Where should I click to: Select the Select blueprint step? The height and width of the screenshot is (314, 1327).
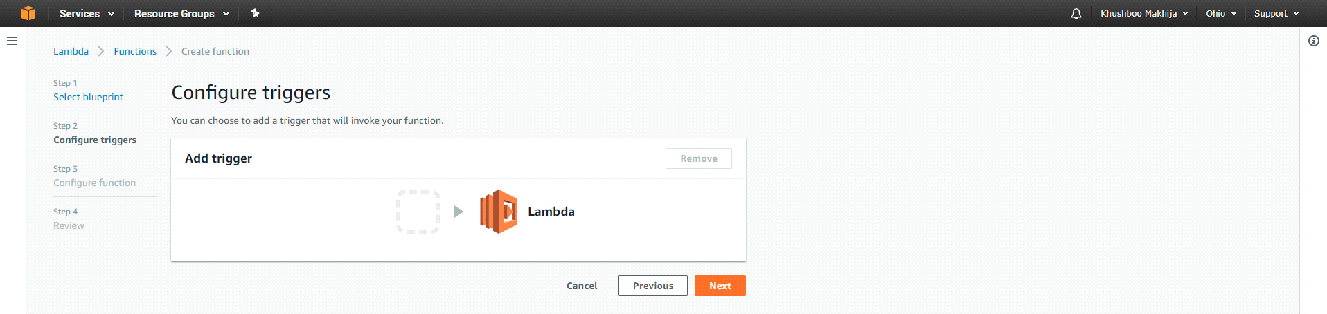[x=88, y=97]
